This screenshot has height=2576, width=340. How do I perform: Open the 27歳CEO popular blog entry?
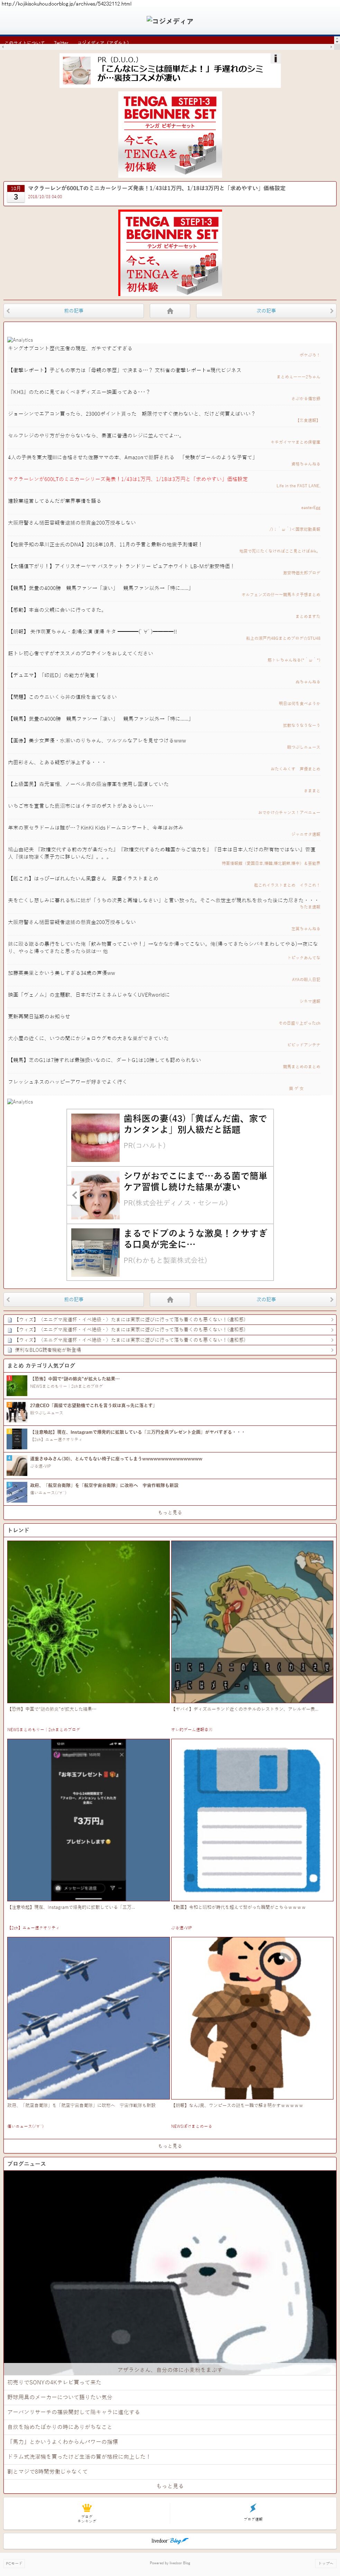click(170, 1412)
